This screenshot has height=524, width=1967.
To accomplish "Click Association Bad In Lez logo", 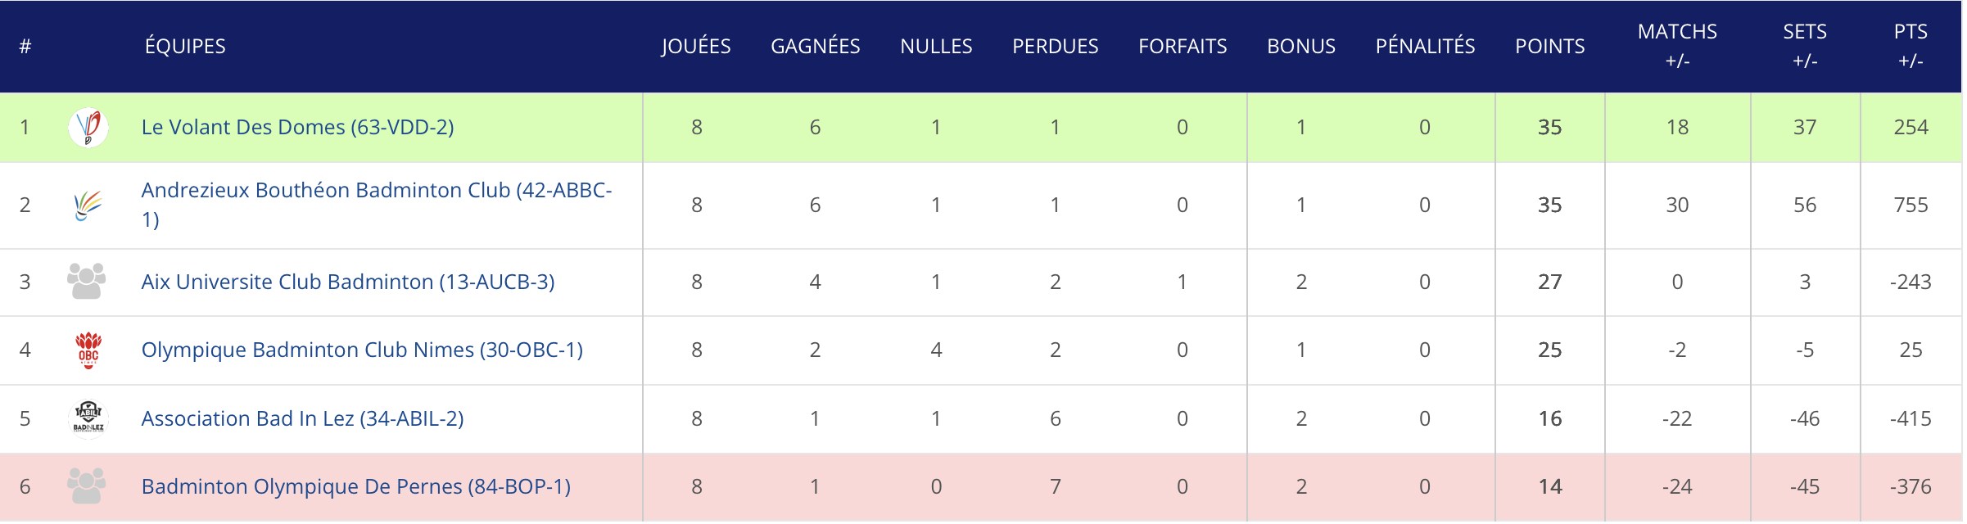I will tap(88, 418).
